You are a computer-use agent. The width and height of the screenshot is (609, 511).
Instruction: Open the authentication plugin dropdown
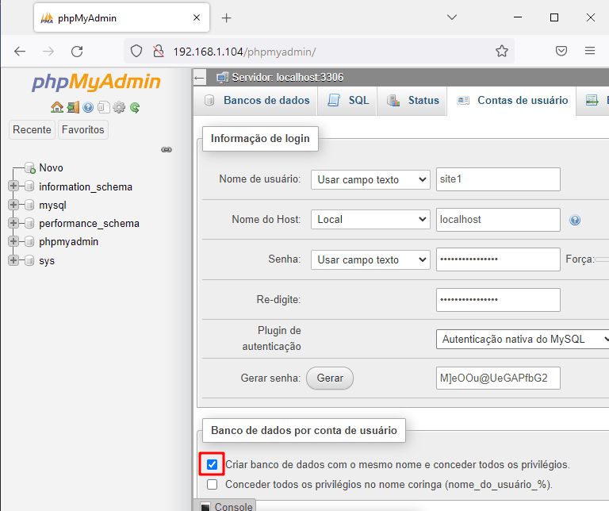tap(523, 340)
